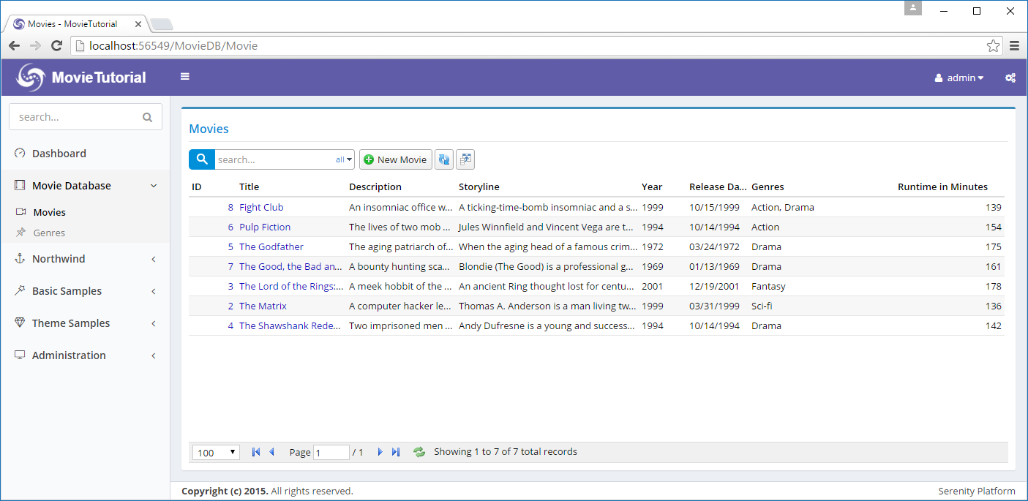Click the New Movie button

point(395,159)
